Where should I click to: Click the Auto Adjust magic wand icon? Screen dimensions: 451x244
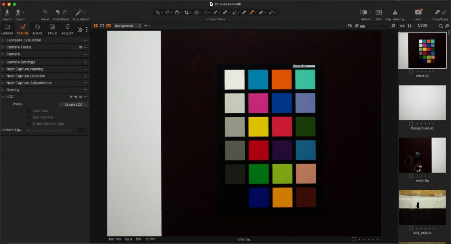pyautogui.click(x=78, y=13)
